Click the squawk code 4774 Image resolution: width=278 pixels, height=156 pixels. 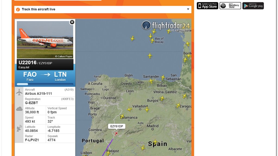[x=51, y=140]
